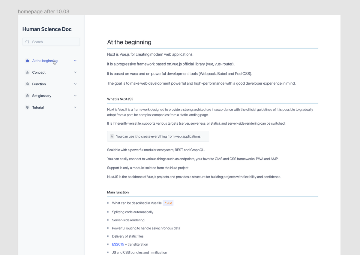Click the lightbulb icon in the tip box
360x255 pixels.
coord(112,136)
